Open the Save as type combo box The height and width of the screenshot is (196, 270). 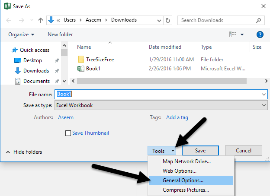tap(161, 105)
